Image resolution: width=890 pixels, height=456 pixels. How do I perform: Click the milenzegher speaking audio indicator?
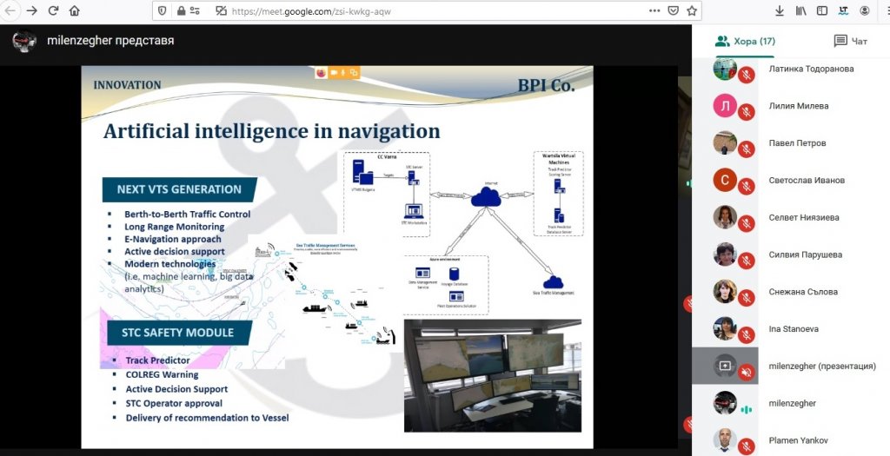click(x=747, y=409)
